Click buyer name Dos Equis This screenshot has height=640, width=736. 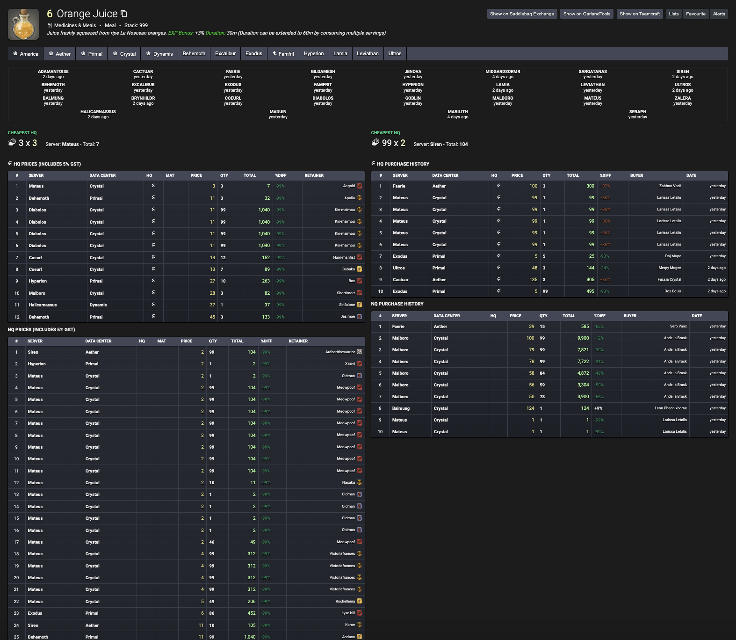(x=673, y=291)
